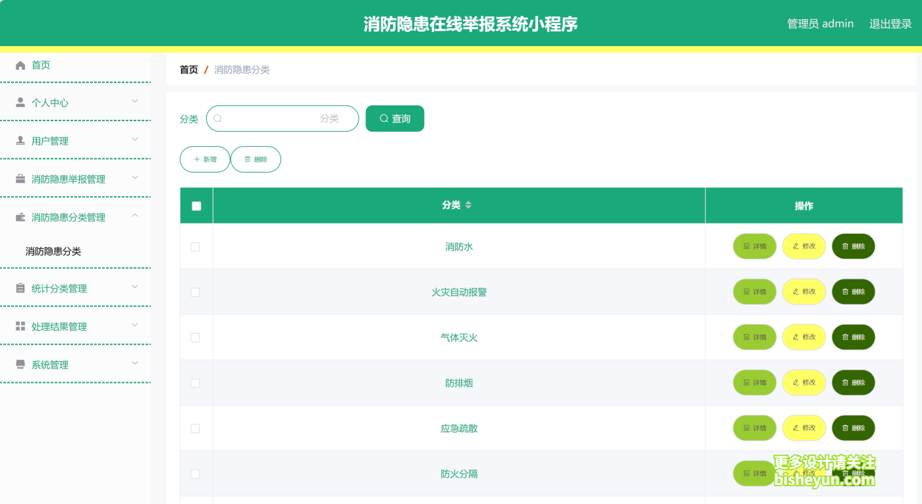Click the 系统管理 system icon
Image resolution: width=922 pixels, height=504 pixels.
19,364
